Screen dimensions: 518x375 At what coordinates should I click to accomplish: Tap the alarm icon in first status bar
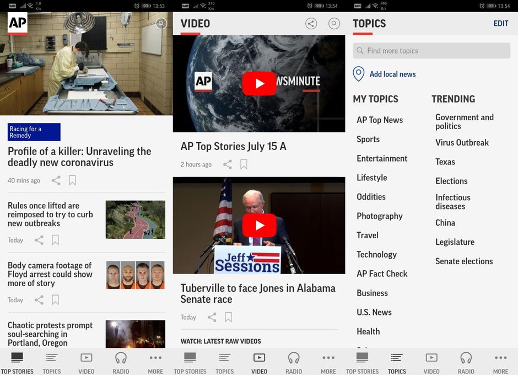pyautogui.click(x=137, y=6)
